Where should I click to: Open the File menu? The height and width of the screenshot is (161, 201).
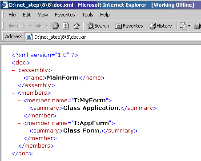coord(12,15)
